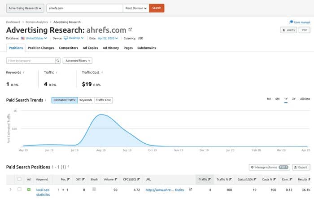Open the Competitors tab
The image size is (314, 199).
point(68,48)
